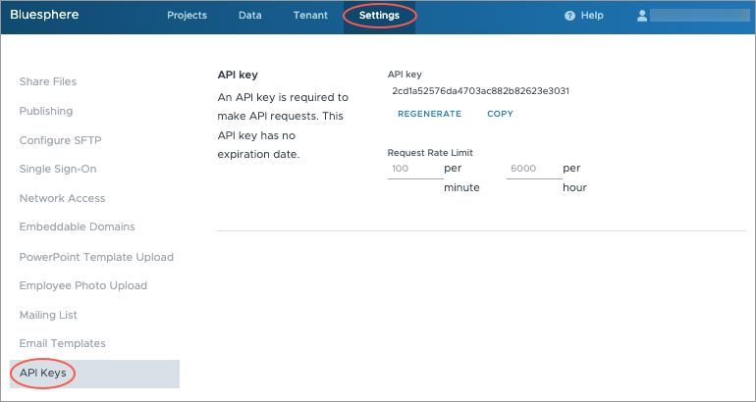Copy the API key
This screenshot has width=756, height=402.
click(x=500, y=114)
